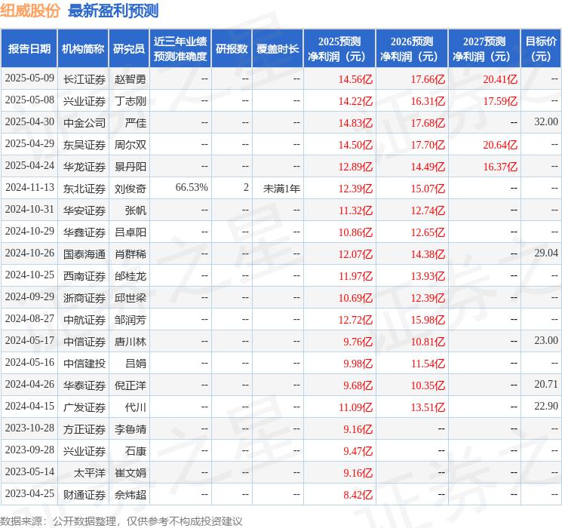562x528 pixels.
Task: Click the 华安证券 institution cell
Action: point(84,210)
